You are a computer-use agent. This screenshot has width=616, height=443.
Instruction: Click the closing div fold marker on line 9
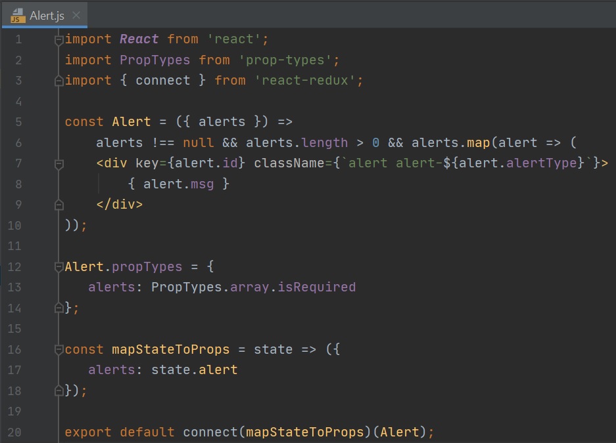tap(59, 205)
